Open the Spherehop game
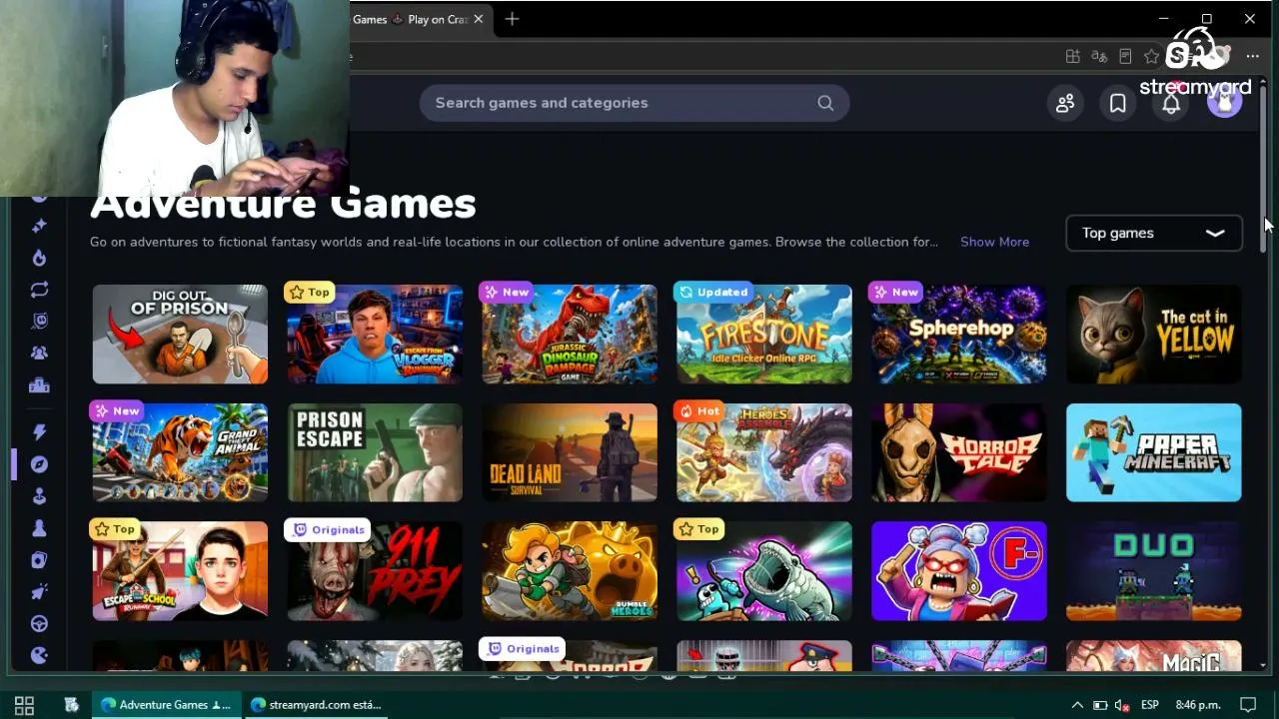 point(959,335)
